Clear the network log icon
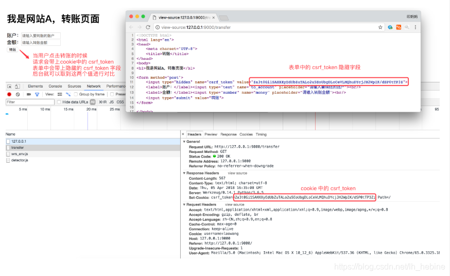 pos(18,94)
